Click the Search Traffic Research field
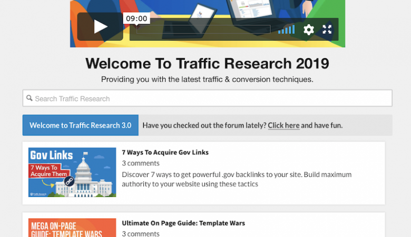 coord(207,98)
